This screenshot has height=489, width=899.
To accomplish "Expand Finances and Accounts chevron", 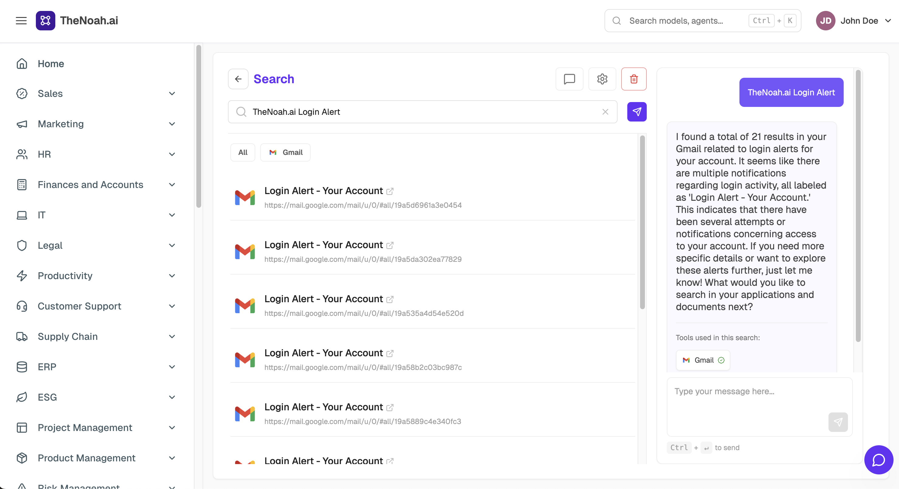I will click(172, 184).
